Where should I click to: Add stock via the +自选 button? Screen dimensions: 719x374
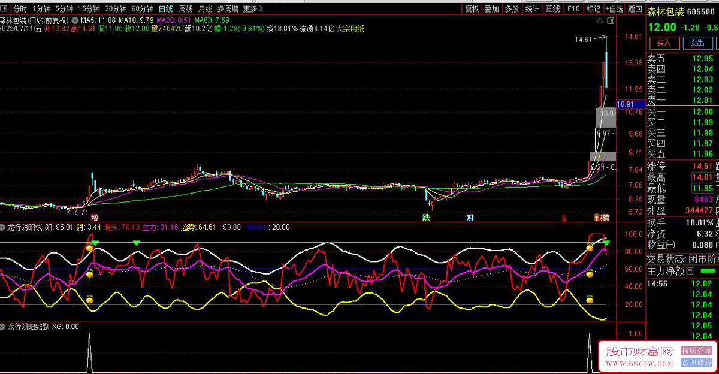tap(614, 9)
